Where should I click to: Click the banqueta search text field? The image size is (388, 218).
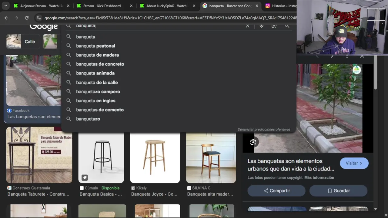[x=158, y=26]
